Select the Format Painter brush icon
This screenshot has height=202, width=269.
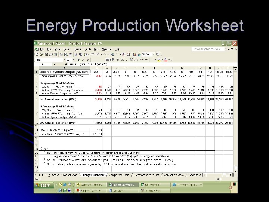point(92,55)
